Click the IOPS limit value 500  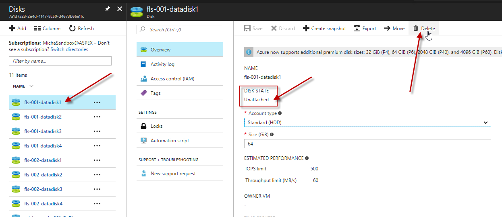(x=314, y=169)
